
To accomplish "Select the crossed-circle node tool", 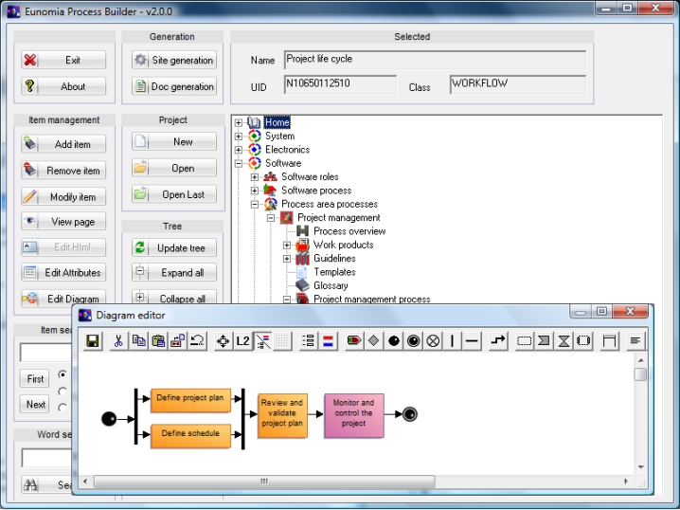I will pyautogui.click(x=433, y=341).
